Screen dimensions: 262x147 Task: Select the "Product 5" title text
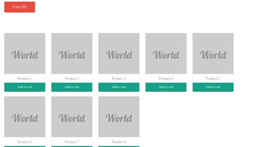click(x=213, y=78)
